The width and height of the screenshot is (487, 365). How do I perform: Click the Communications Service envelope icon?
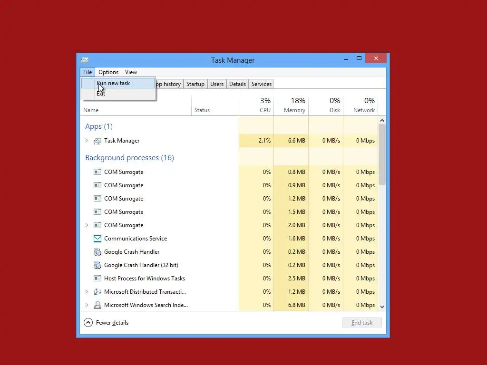(97, 239)
